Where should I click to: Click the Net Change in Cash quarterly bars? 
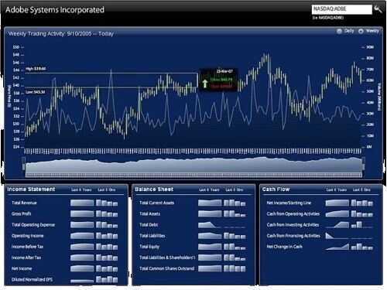(362, 247)
